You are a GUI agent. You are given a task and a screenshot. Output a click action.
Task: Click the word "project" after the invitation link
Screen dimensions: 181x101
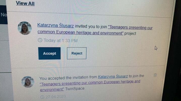[130, 34]
